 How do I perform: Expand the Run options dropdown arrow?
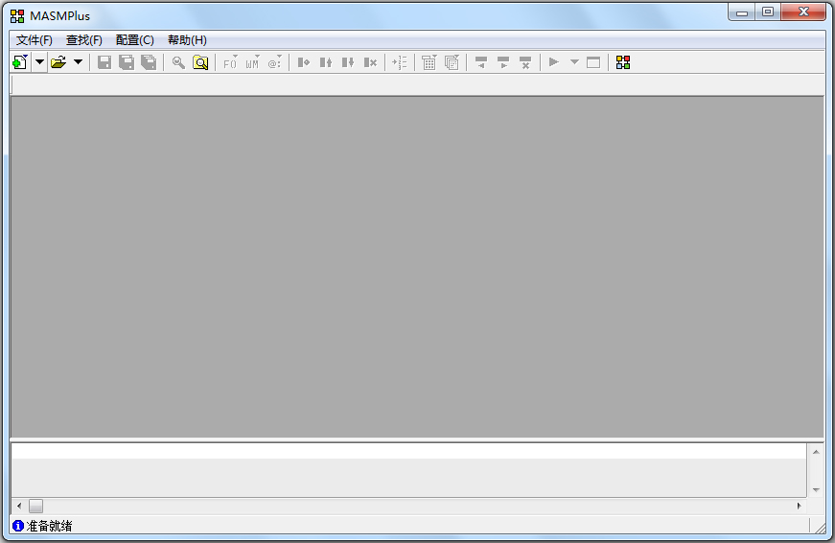click(x=574, y=62)
